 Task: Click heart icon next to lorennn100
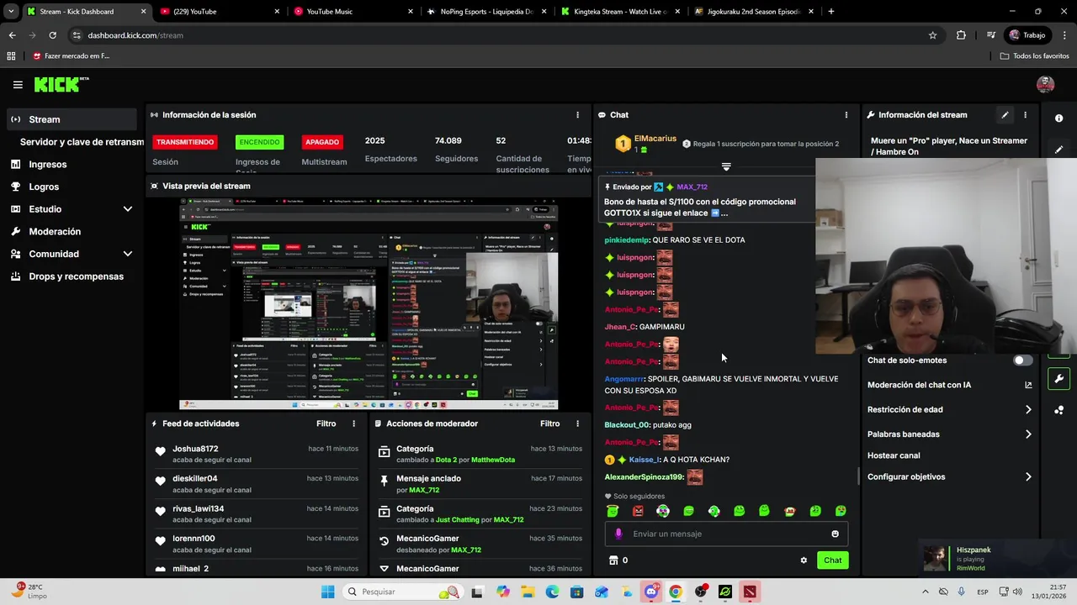[160, 541]
